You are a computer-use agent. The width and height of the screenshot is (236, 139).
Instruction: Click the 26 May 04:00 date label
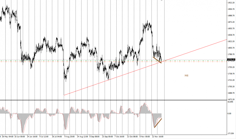8,137
